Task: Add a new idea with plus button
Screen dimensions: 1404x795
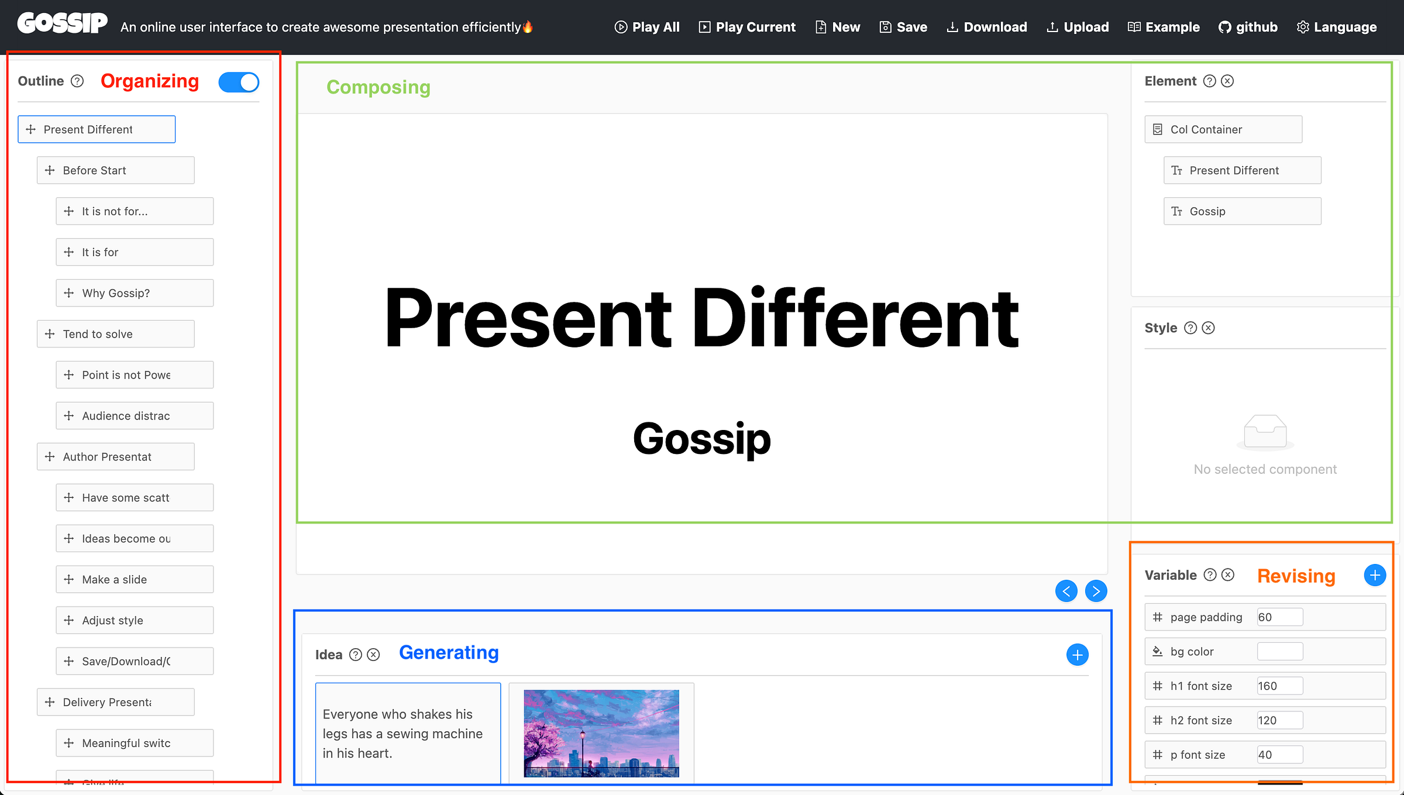Action: [x=1077, y=655]
